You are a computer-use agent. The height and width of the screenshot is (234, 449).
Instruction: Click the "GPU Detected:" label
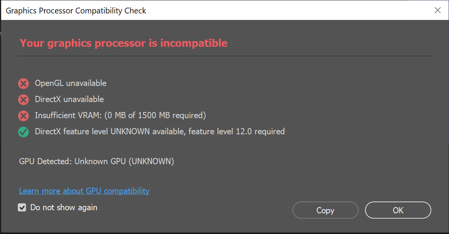tap(46, 161)
